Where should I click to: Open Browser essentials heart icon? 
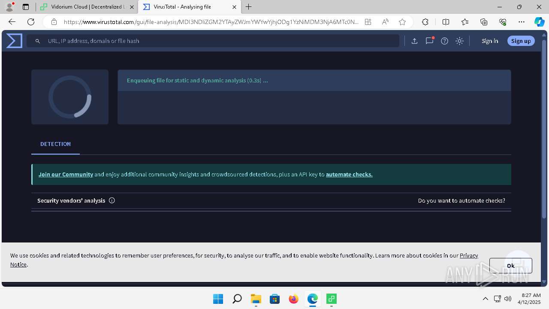coord(503,22)
